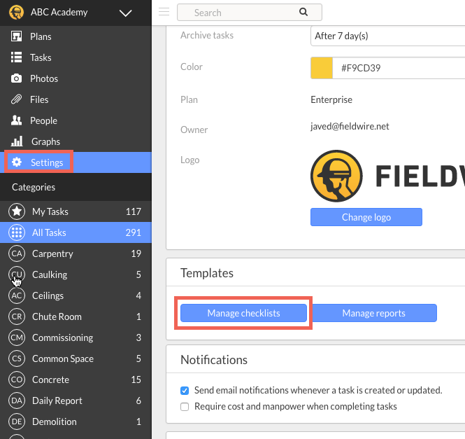The height and width of the screenshot is (439, 465).
Task: Select the Carpentry category label
Action: pyautogui.click(x=52, y=253)
